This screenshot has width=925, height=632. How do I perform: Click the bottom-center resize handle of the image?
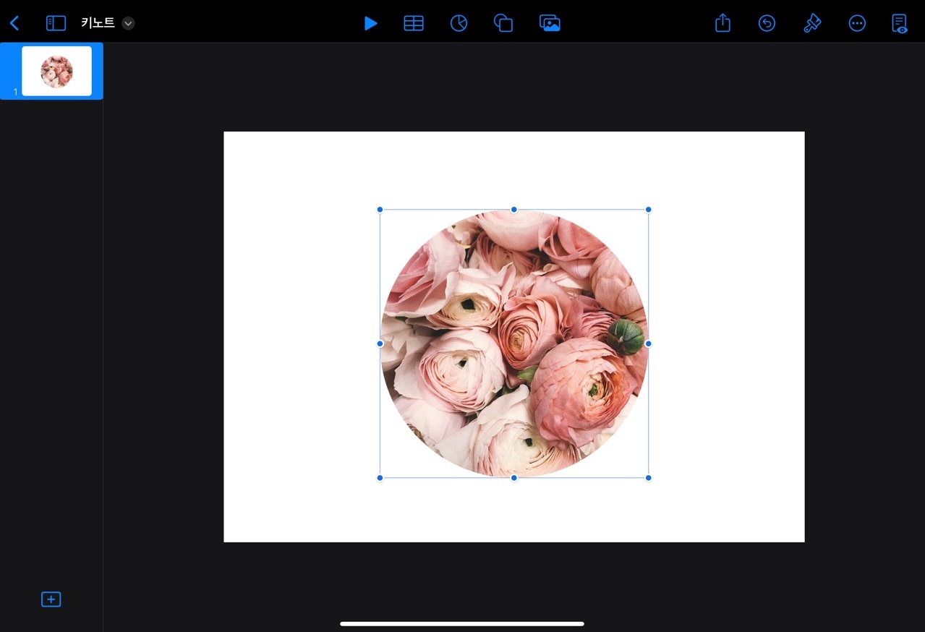[x=514, y=477]
